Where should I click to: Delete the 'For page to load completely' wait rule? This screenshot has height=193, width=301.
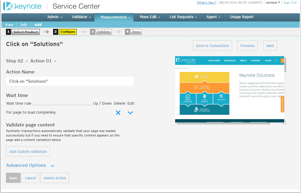pos(118,113)
